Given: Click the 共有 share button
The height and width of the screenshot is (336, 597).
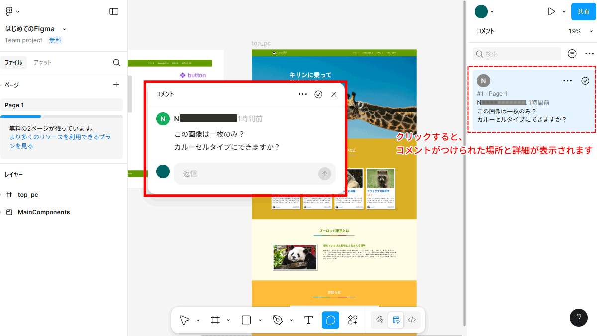Looking at the screenshot, I should (x=583, y=11).
